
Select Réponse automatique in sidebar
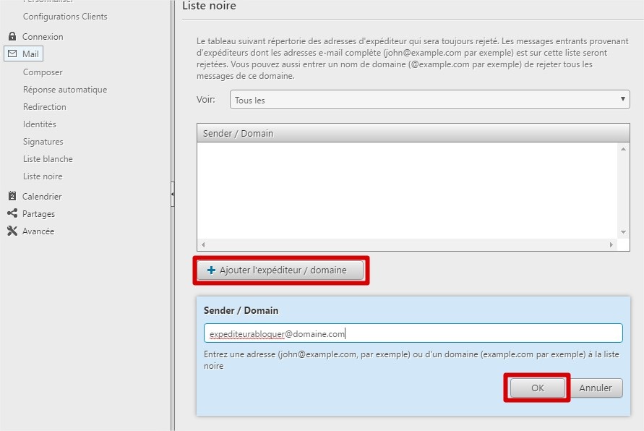[64, 90]
